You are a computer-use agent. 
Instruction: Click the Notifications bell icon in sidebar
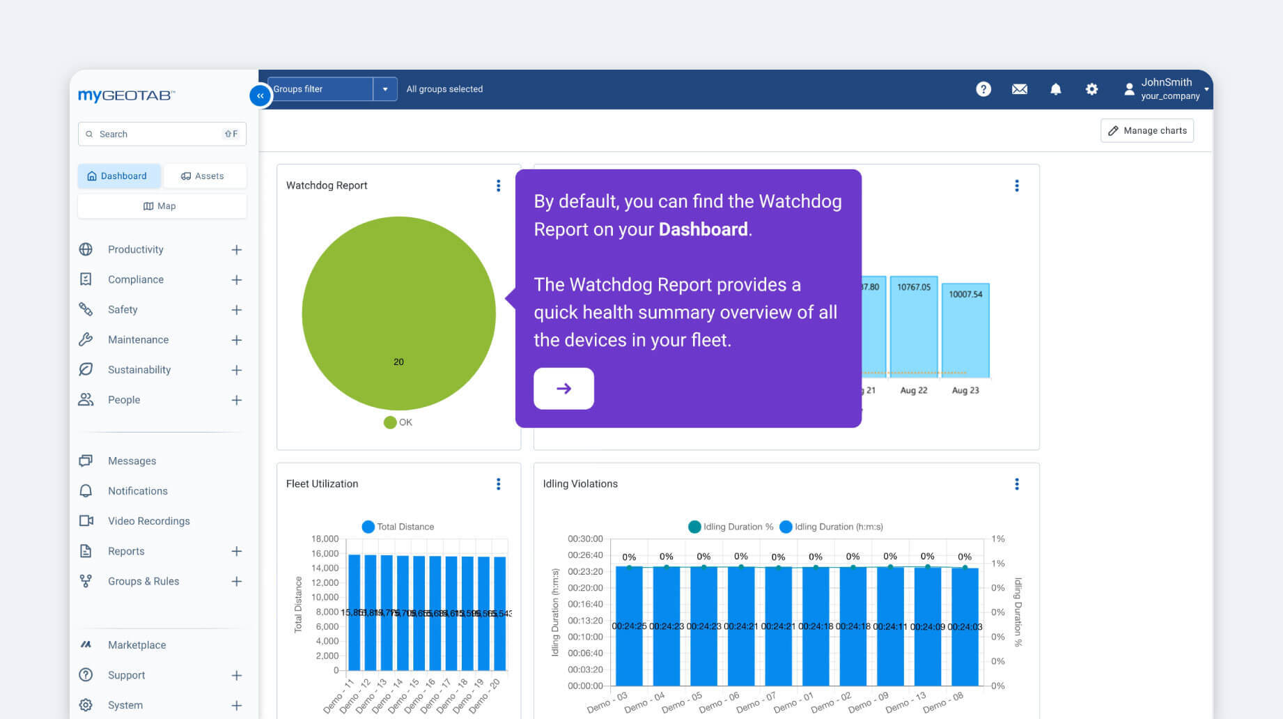point(86,490)
